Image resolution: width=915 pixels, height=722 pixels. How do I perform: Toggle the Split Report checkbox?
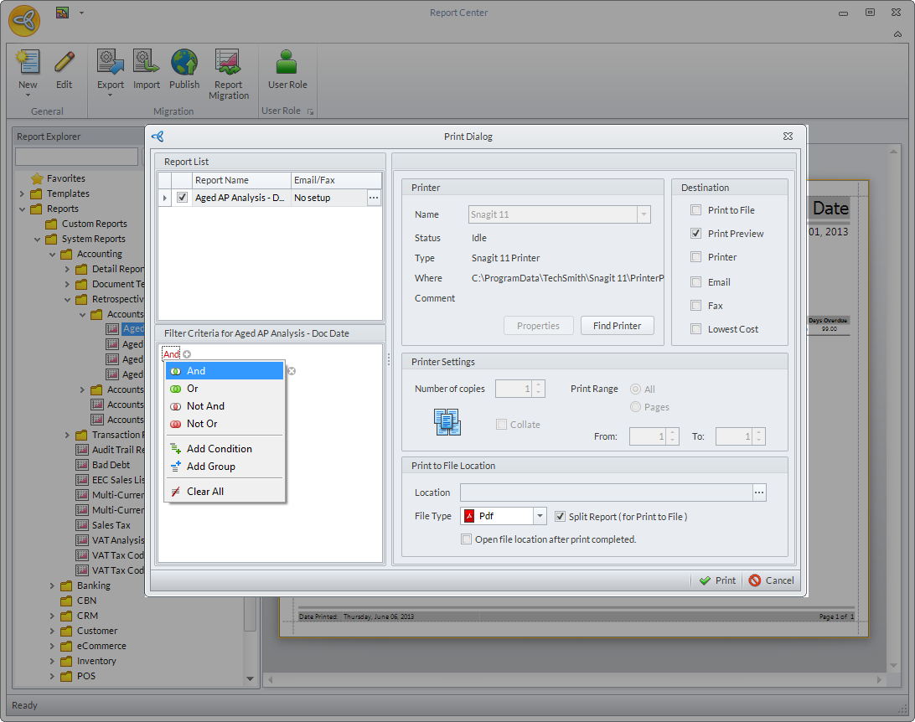click(x=561, y=517)
